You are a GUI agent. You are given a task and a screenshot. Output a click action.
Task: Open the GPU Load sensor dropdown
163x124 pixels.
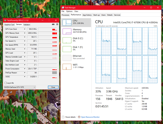(x=25, y=53)
